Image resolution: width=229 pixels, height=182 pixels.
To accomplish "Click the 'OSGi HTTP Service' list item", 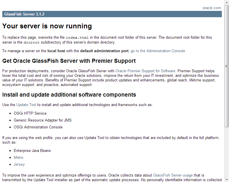I will (x=30, y=113).
